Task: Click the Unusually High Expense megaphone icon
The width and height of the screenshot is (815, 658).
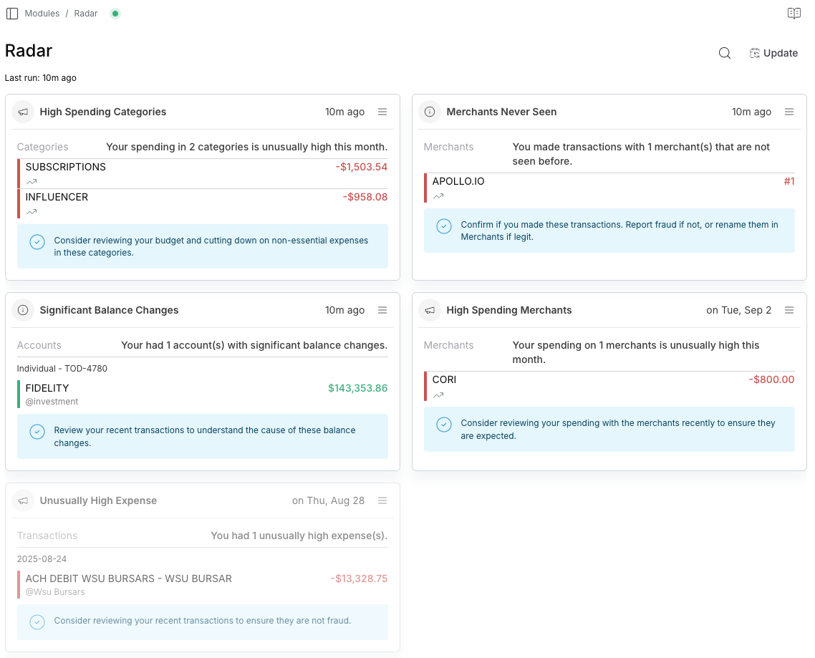Action: pos(24,500)
